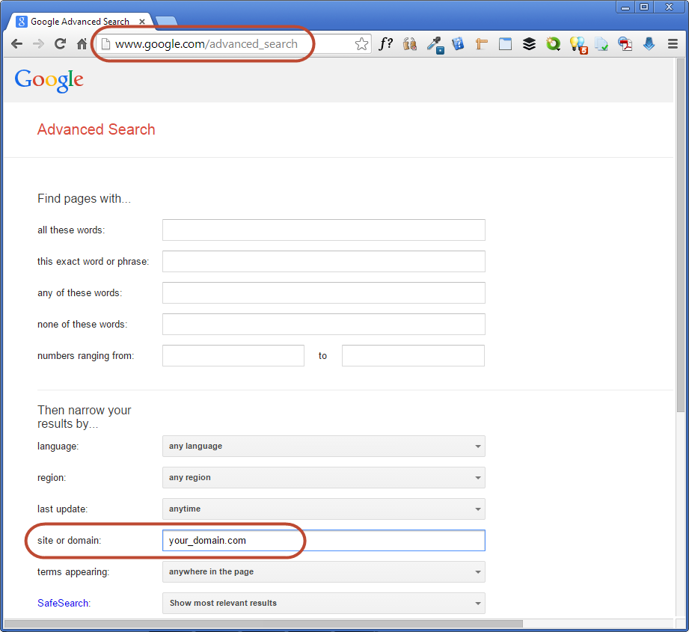This screenshot has height=632, width=689.
Task: Click the green circular ring extension icon
Action: click(x=554, y=43)
